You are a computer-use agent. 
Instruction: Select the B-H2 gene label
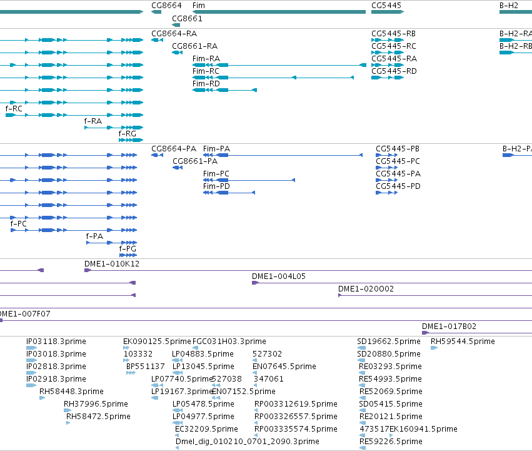tap(509, 6)
